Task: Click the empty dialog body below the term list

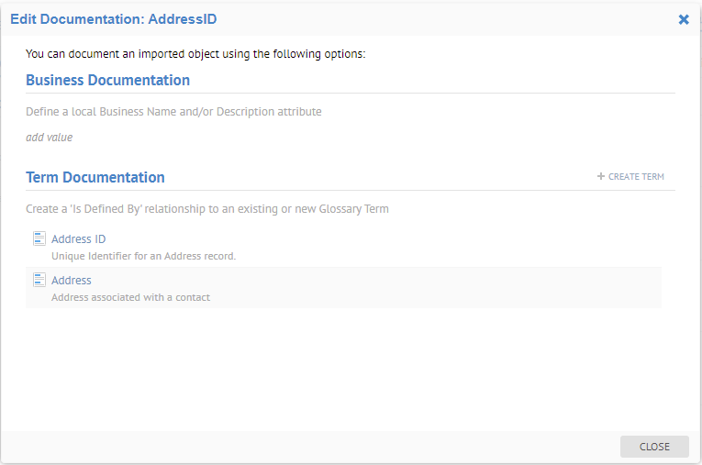Action: tap(349, 367)
